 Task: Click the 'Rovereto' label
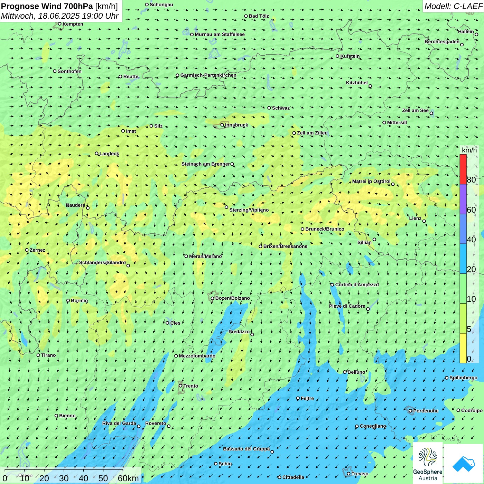click(x=156, y=423)
